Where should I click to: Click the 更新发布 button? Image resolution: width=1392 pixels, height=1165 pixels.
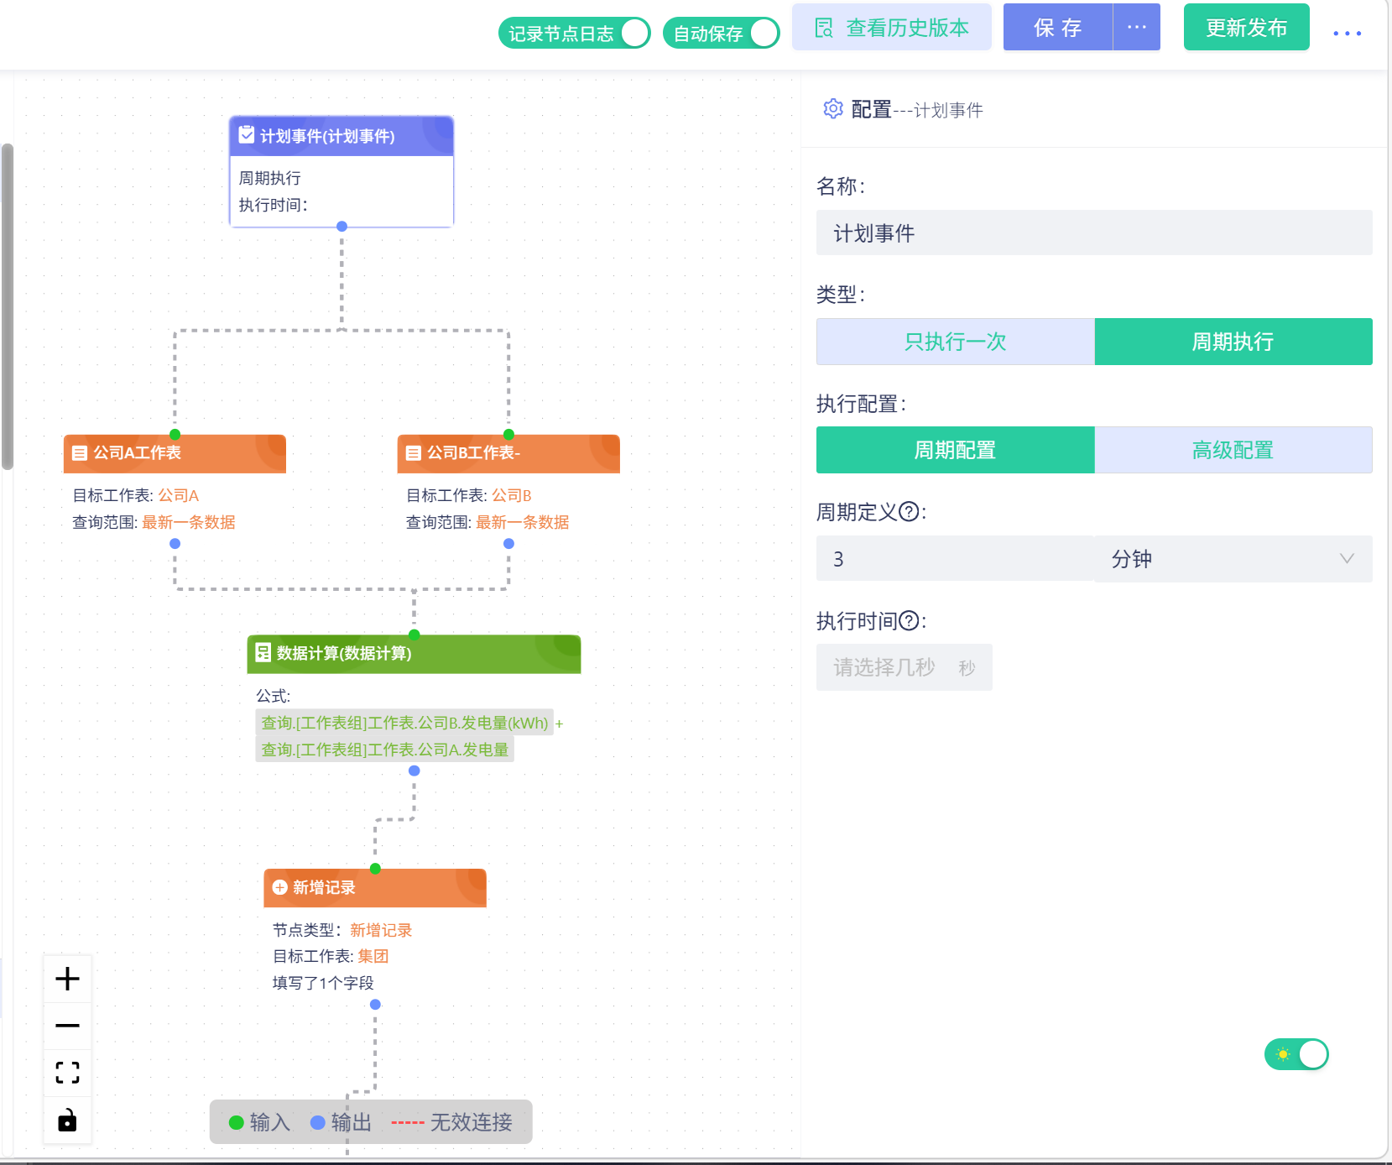click(1247, 27)
